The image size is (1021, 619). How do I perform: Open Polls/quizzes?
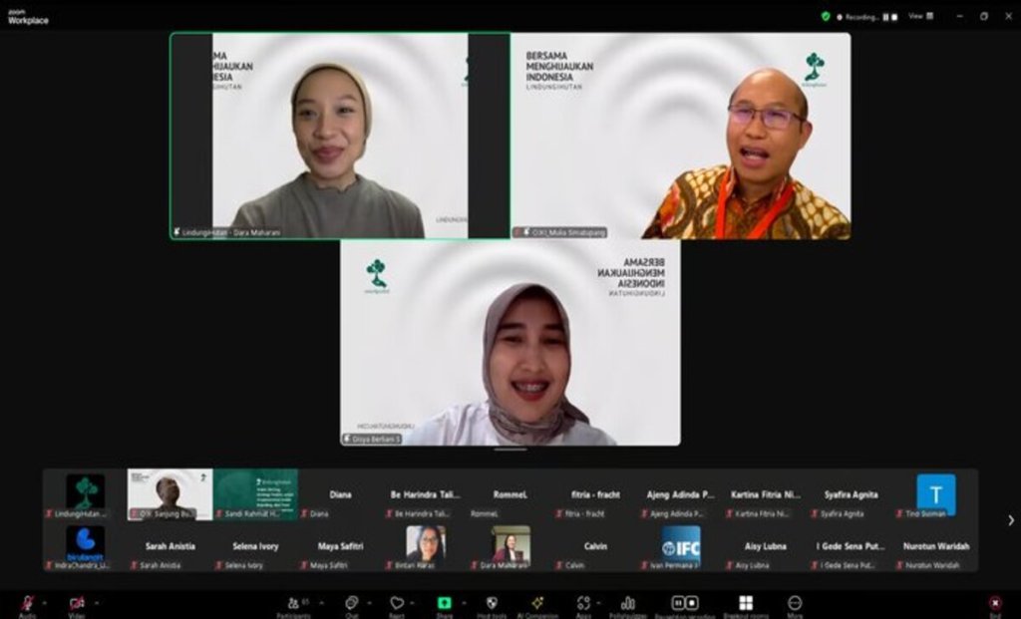[x=628, y=603]
